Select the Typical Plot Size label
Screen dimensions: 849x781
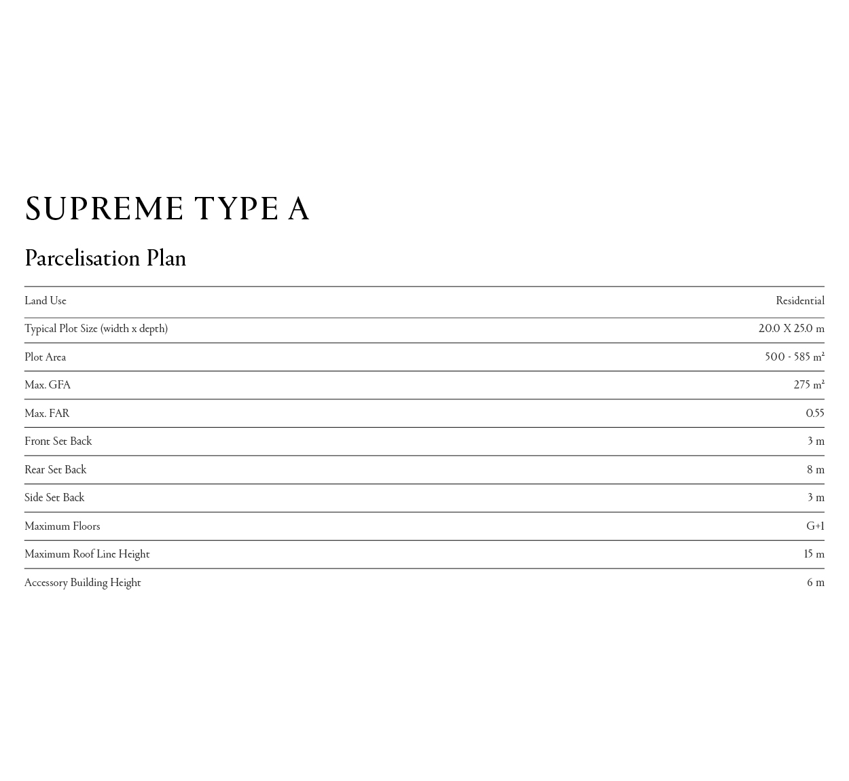point(96,329)
